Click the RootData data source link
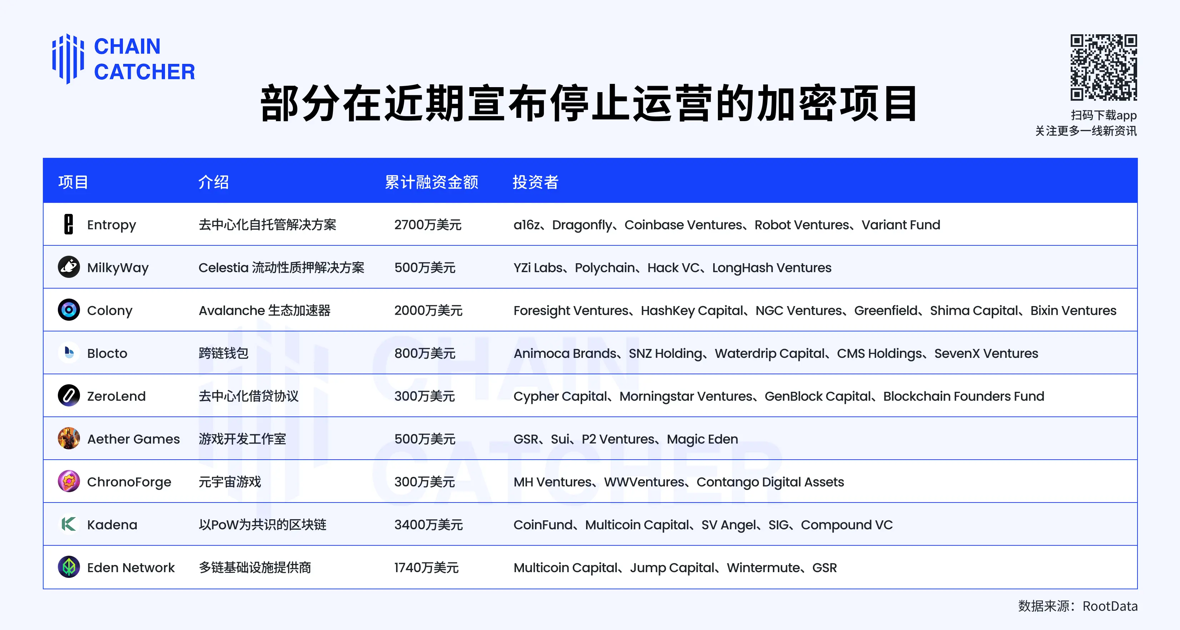The image size is (1180, 630). coord(1110,606)
